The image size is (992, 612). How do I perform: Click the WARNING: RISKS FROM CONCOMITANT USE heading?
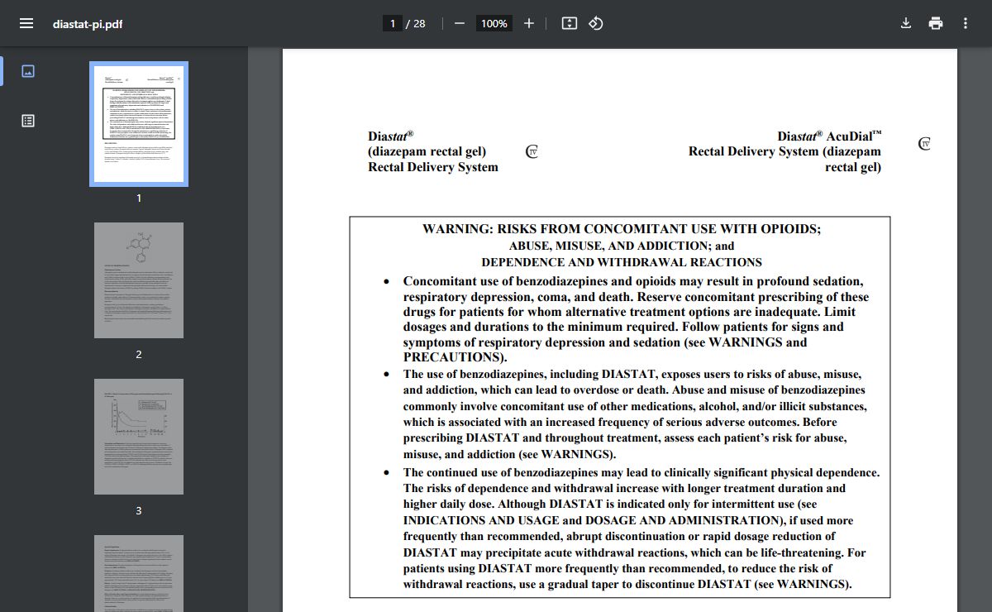coord(622,229)
